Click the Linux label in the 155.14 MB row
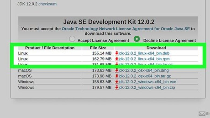210x118 pixels. (x=23, y=53)
